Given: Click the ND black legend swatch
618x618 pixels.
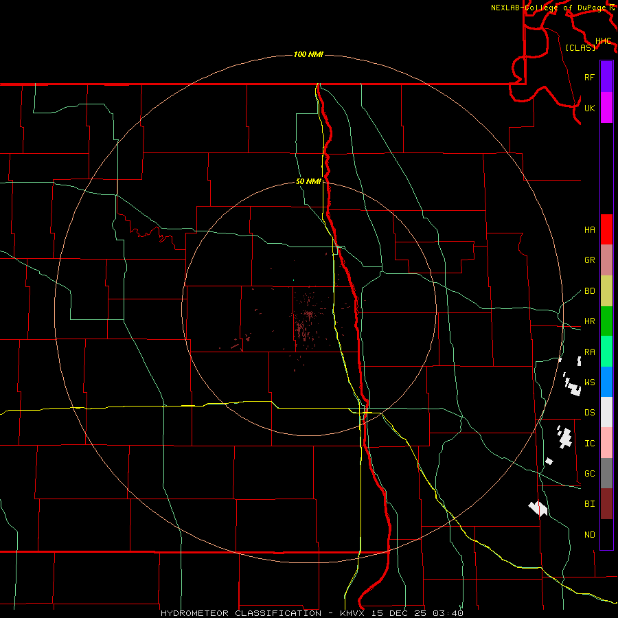Looking at the screenshot, I should click(x=606, y=534).
